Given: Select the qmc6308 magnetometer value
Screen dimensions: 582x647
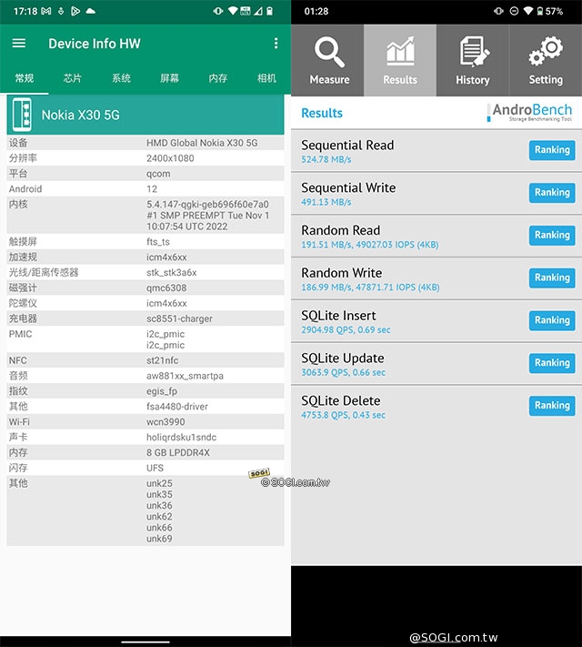Looking at the screenshot, I should (x=166, y=288).
